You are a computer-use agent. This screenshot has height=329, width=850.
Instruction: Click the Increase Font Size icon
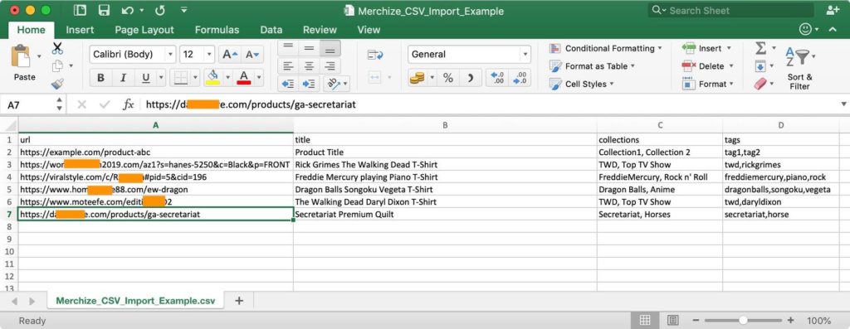tap(230, 54)
